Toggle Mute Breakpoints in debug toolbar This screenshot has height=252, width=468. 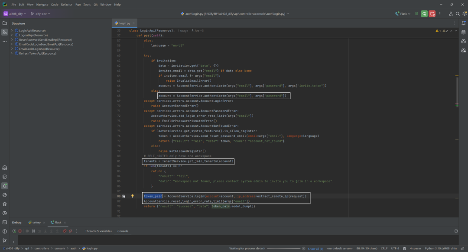click(x=71, y=231)
